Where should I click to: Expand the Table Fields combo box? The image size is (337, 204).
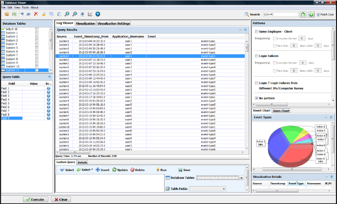pos(224,189)
